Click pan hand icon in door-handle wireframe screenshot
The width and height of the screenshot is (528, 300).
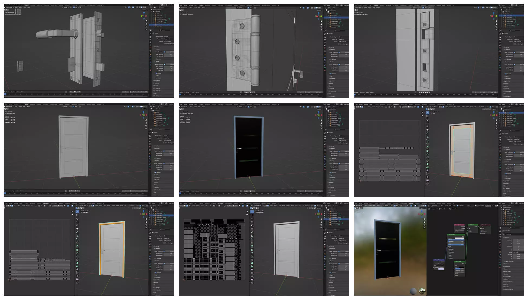point(146,24)
